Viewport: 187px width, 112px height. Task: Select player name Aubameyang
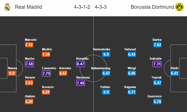coord(101,68)
